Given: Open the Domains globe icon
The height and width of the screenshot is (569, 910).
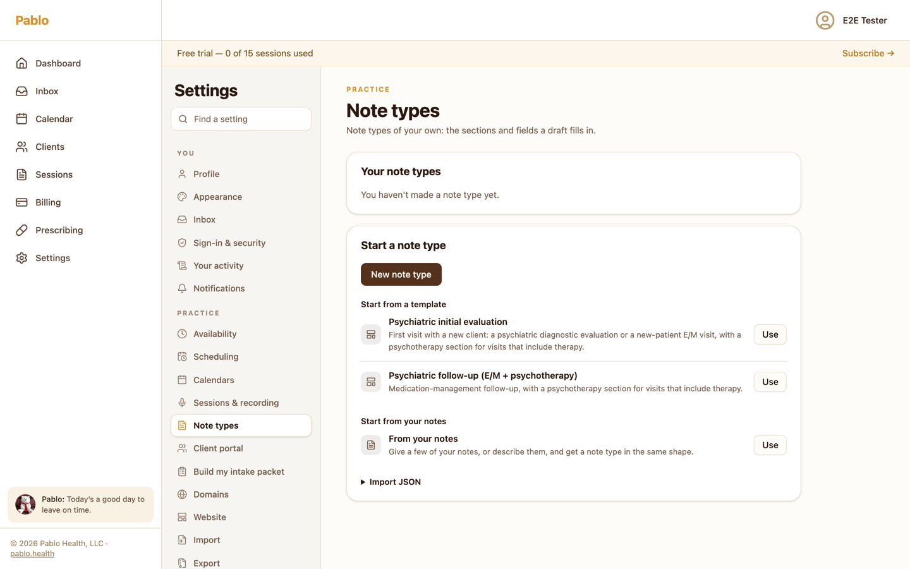Looking at the screenshot, I should point(182,494).
